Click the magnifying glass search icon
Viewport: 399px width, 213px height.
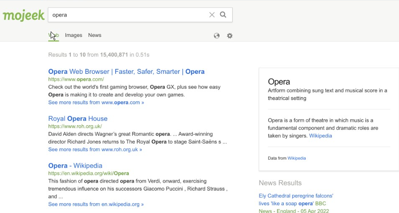(x=223, y=15)
